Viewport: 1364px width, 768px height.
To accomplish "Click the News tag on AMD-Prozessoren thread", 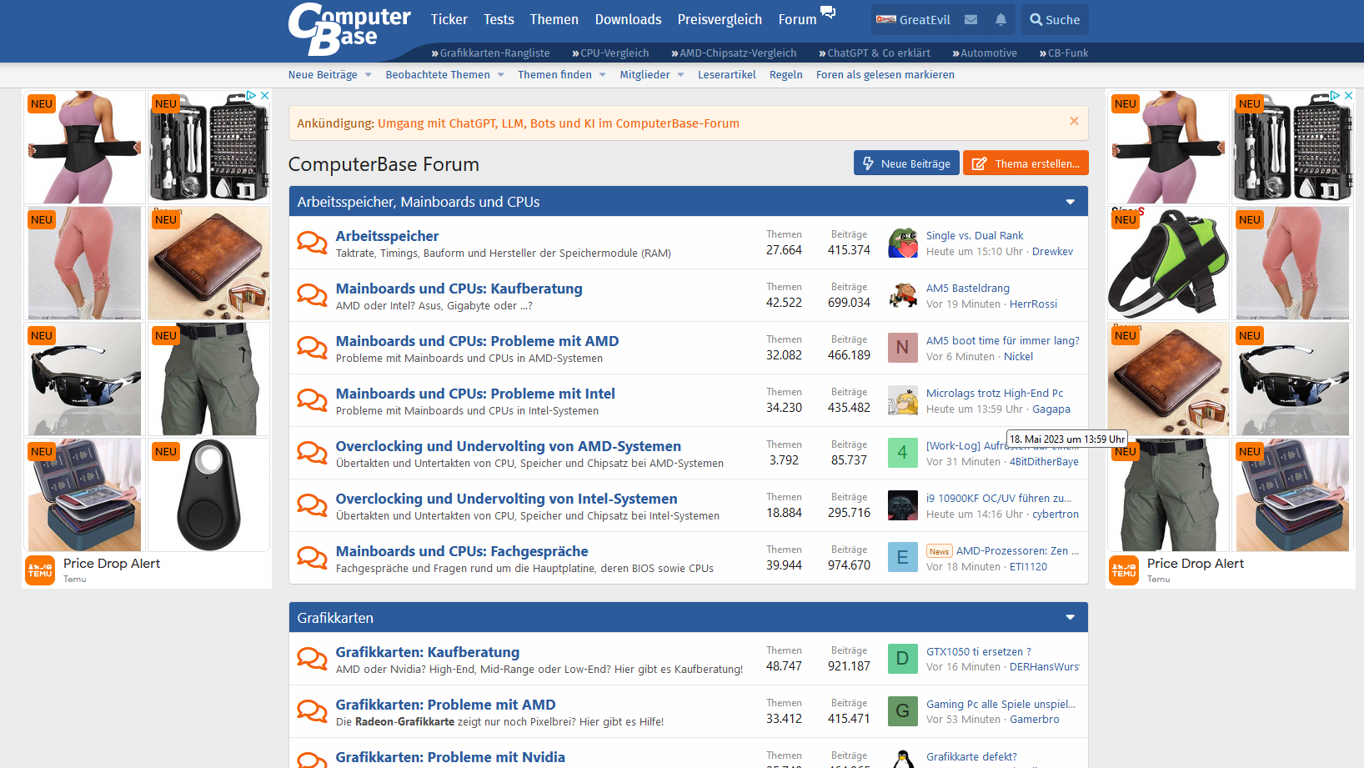I will click(939, 551).
